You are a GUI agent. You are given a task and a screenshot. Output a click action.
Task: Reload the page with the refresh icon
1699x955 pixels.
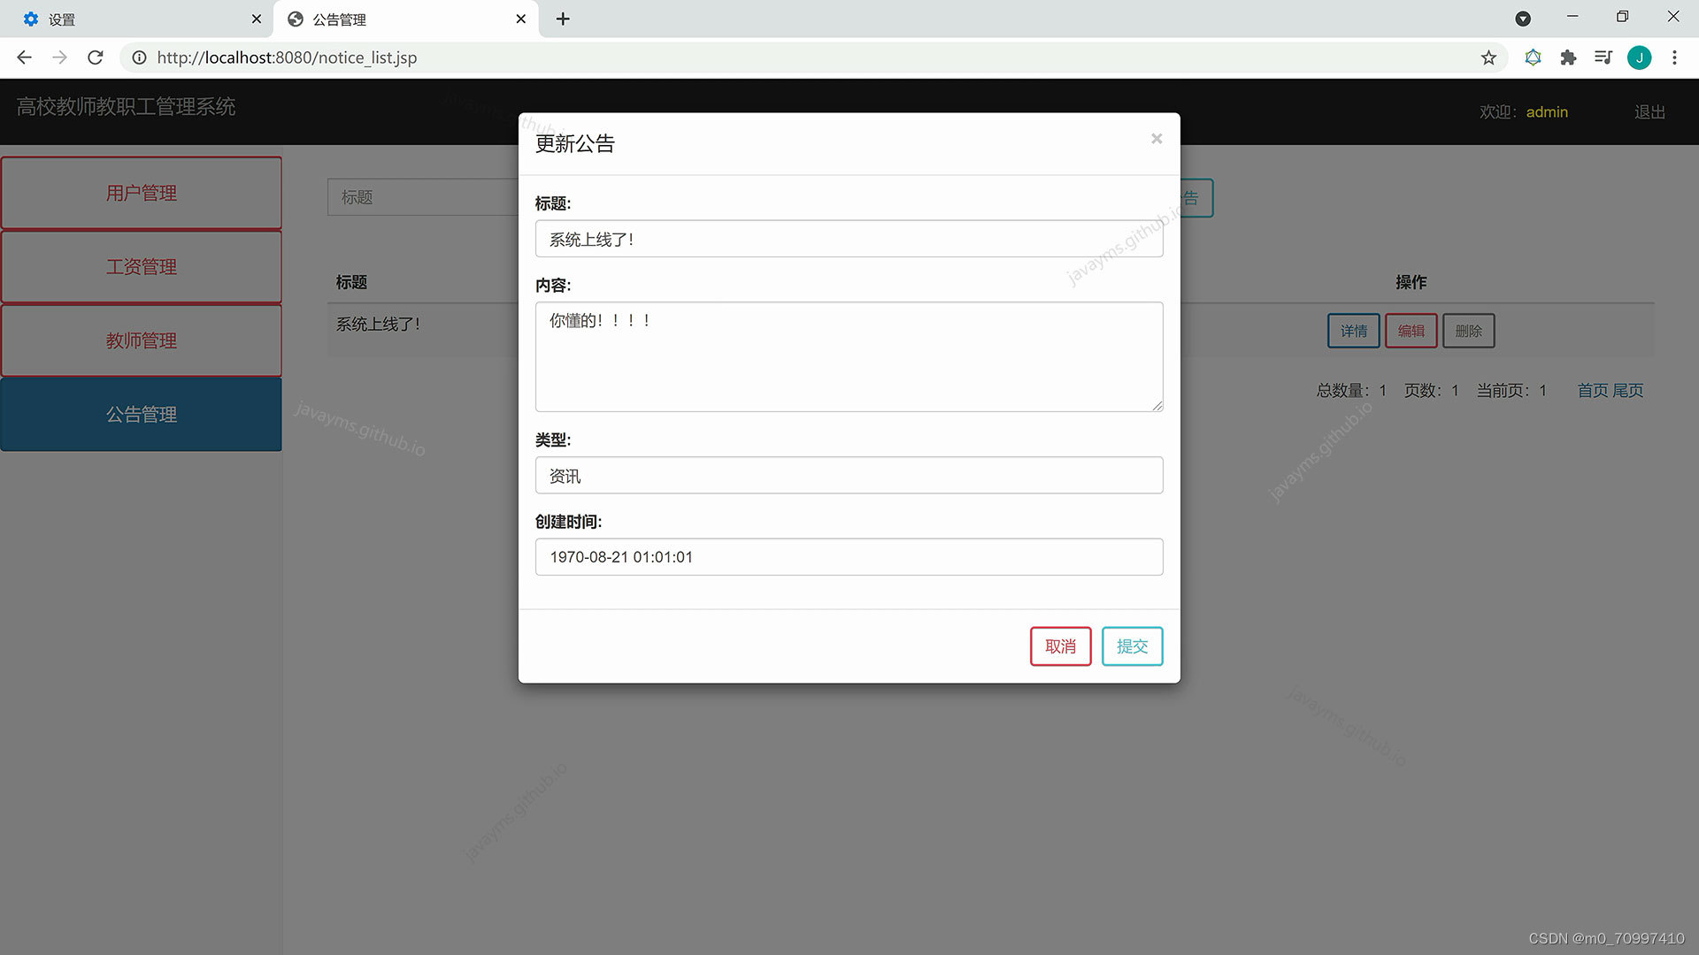tap(96, 57)
